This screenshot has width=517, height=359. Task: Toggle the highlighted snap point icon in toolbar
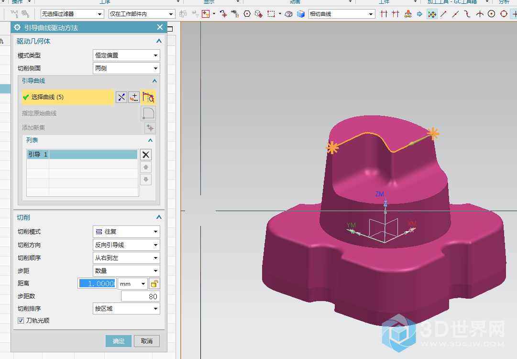point(432,14)
